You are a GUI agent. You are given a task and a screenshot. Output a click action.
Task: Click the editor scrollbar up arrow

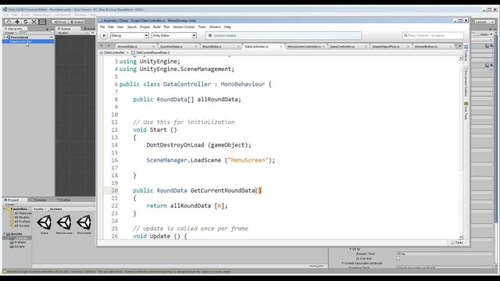click(x=461, y=59)
